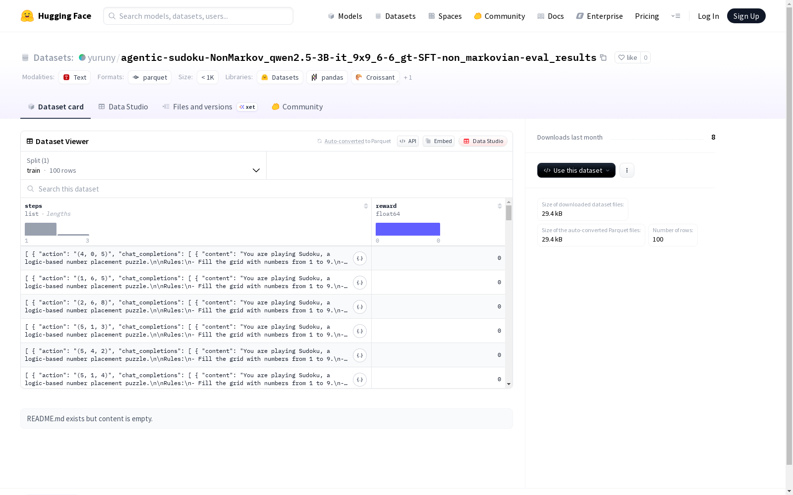Screen dimensions: 793x495
Task: Expand JSON for the "(5, 1, 4)" row
Action: point(360,379)
